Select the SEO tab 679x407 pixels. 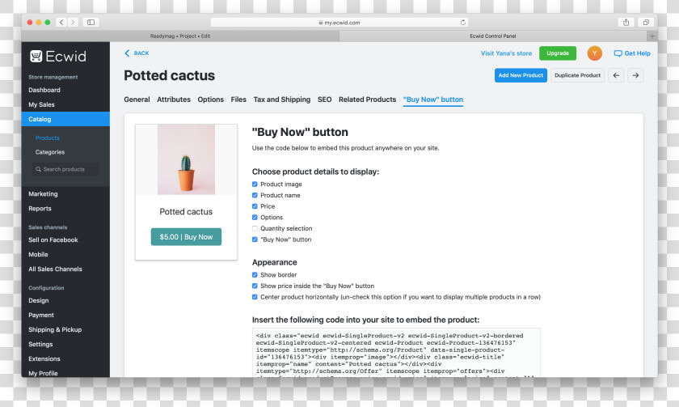324,100
